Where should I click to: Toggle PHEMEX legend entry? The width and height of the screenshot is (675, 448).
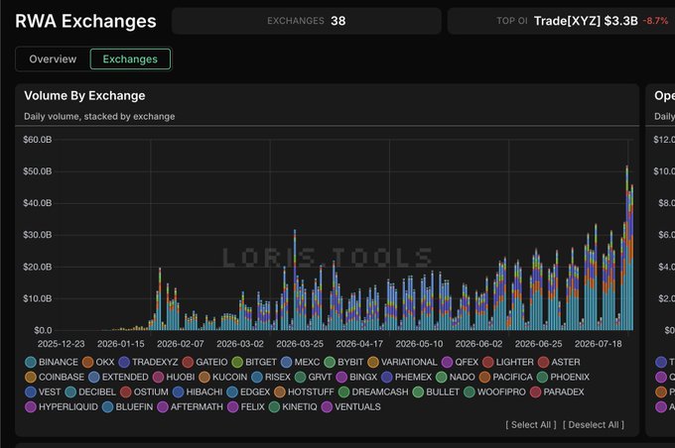tap(406, 377)
